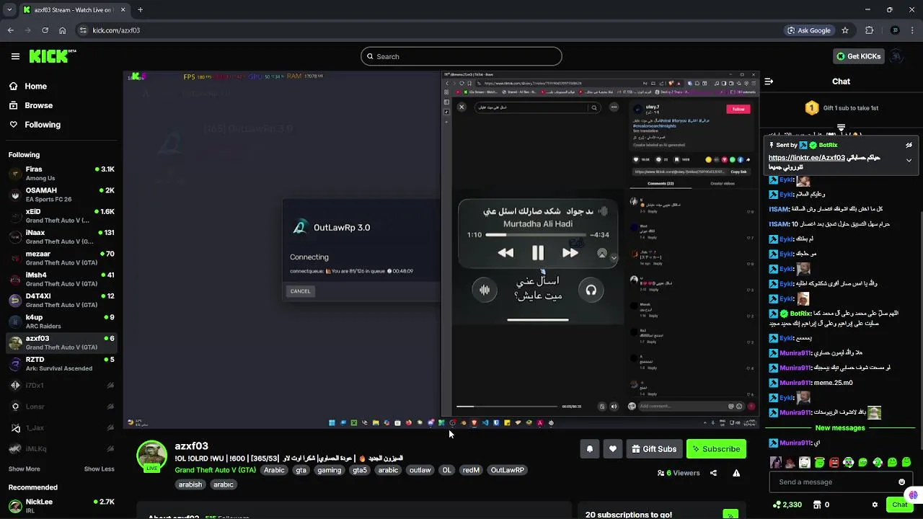Click browser Back arrow

[x=11, y=30]
